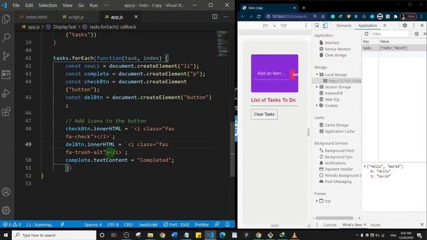Click Prettier in the status bar

[x=201, y=225]
